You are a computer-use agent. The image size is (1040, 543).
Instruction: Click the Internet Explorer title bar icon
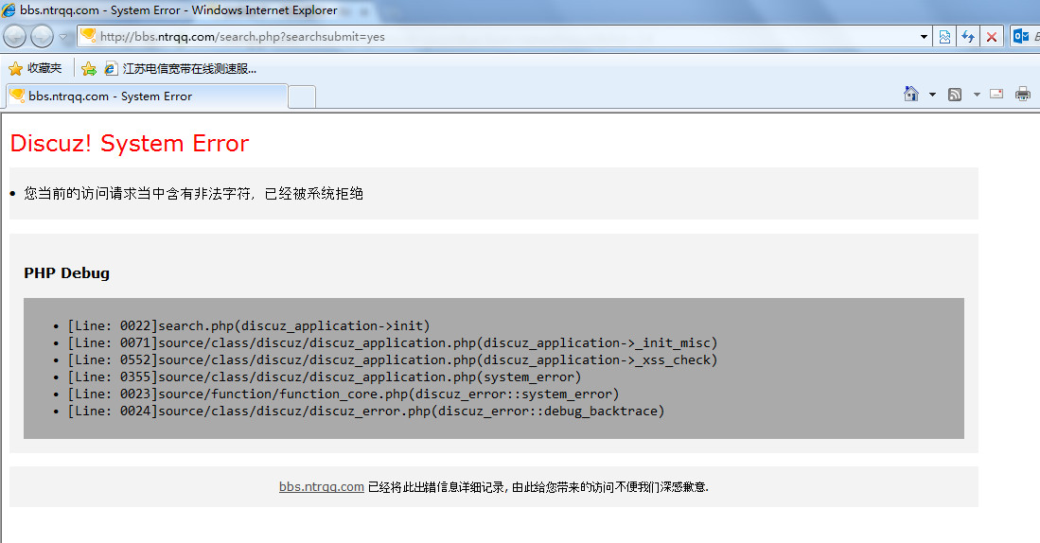(9, 10)
